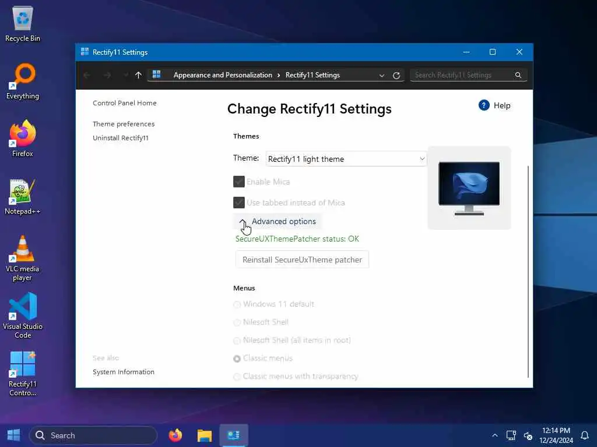Screen dimensions: 597x447
Task: Click the back navigation arrow
Action: click(86, 75)
